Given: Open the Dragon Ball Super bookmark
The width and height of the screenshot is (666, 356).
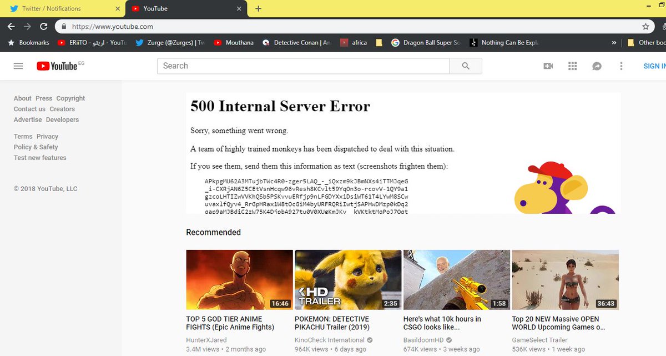Looking at the screenshot, I should pyautogui.click(x=426, y=42).
